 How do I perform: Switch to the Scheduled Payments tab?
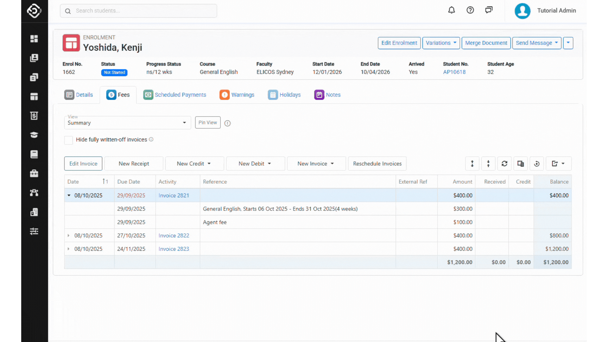pos(174,95)
